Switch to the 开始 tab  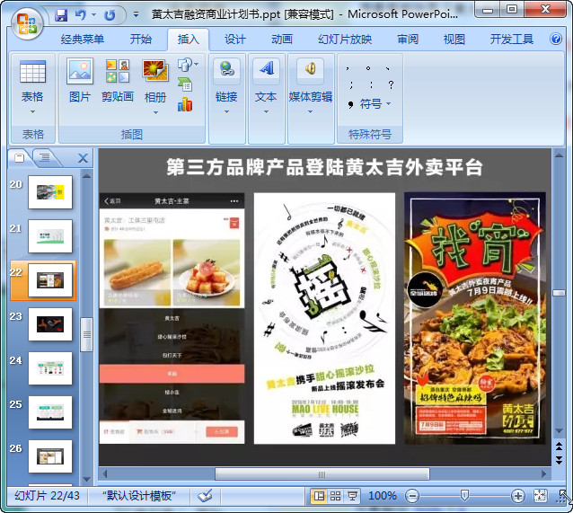[x=141, y=39]
